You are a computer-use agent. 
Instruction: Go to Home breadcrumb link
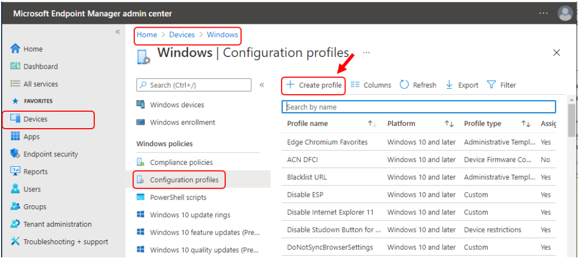point(147,34)
